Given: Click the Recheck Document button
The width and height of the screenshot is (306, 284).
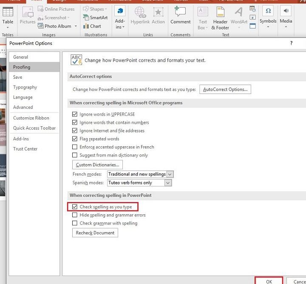Looking at the screenshot, I should click(x=95, y=233).
